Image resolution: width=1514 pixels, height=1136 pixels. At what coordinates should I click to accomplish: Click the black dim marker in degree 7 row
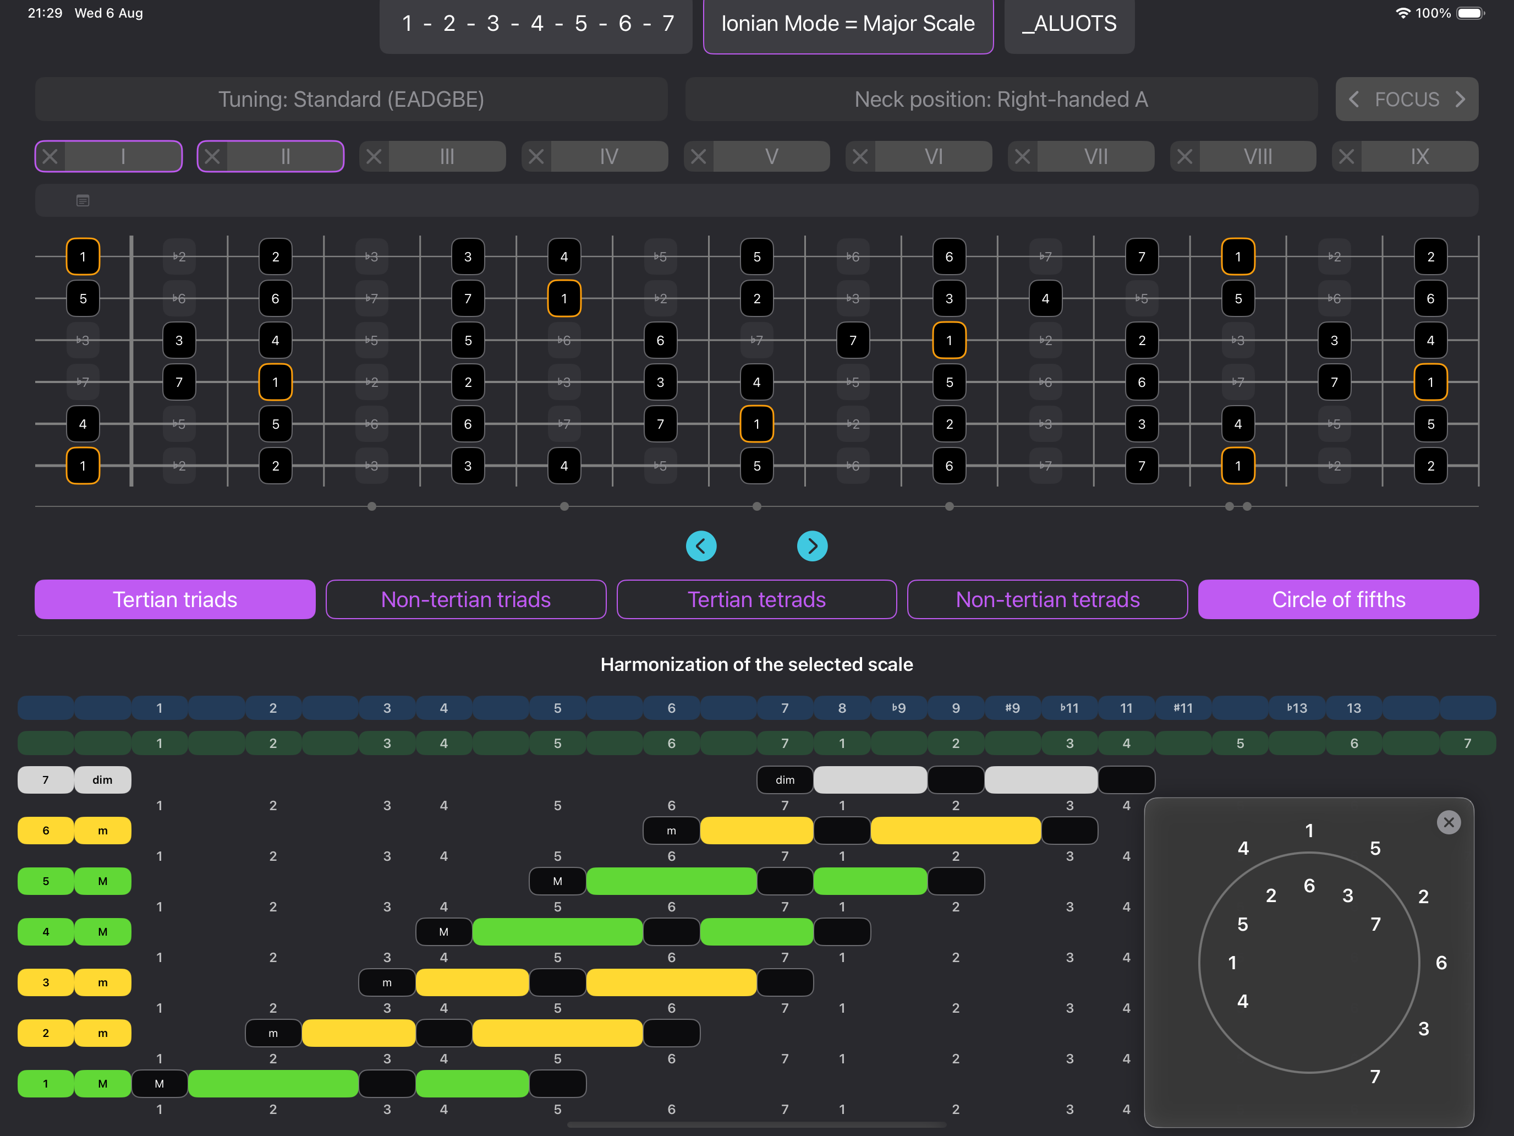pyautogui.click(x=785, y=780)
